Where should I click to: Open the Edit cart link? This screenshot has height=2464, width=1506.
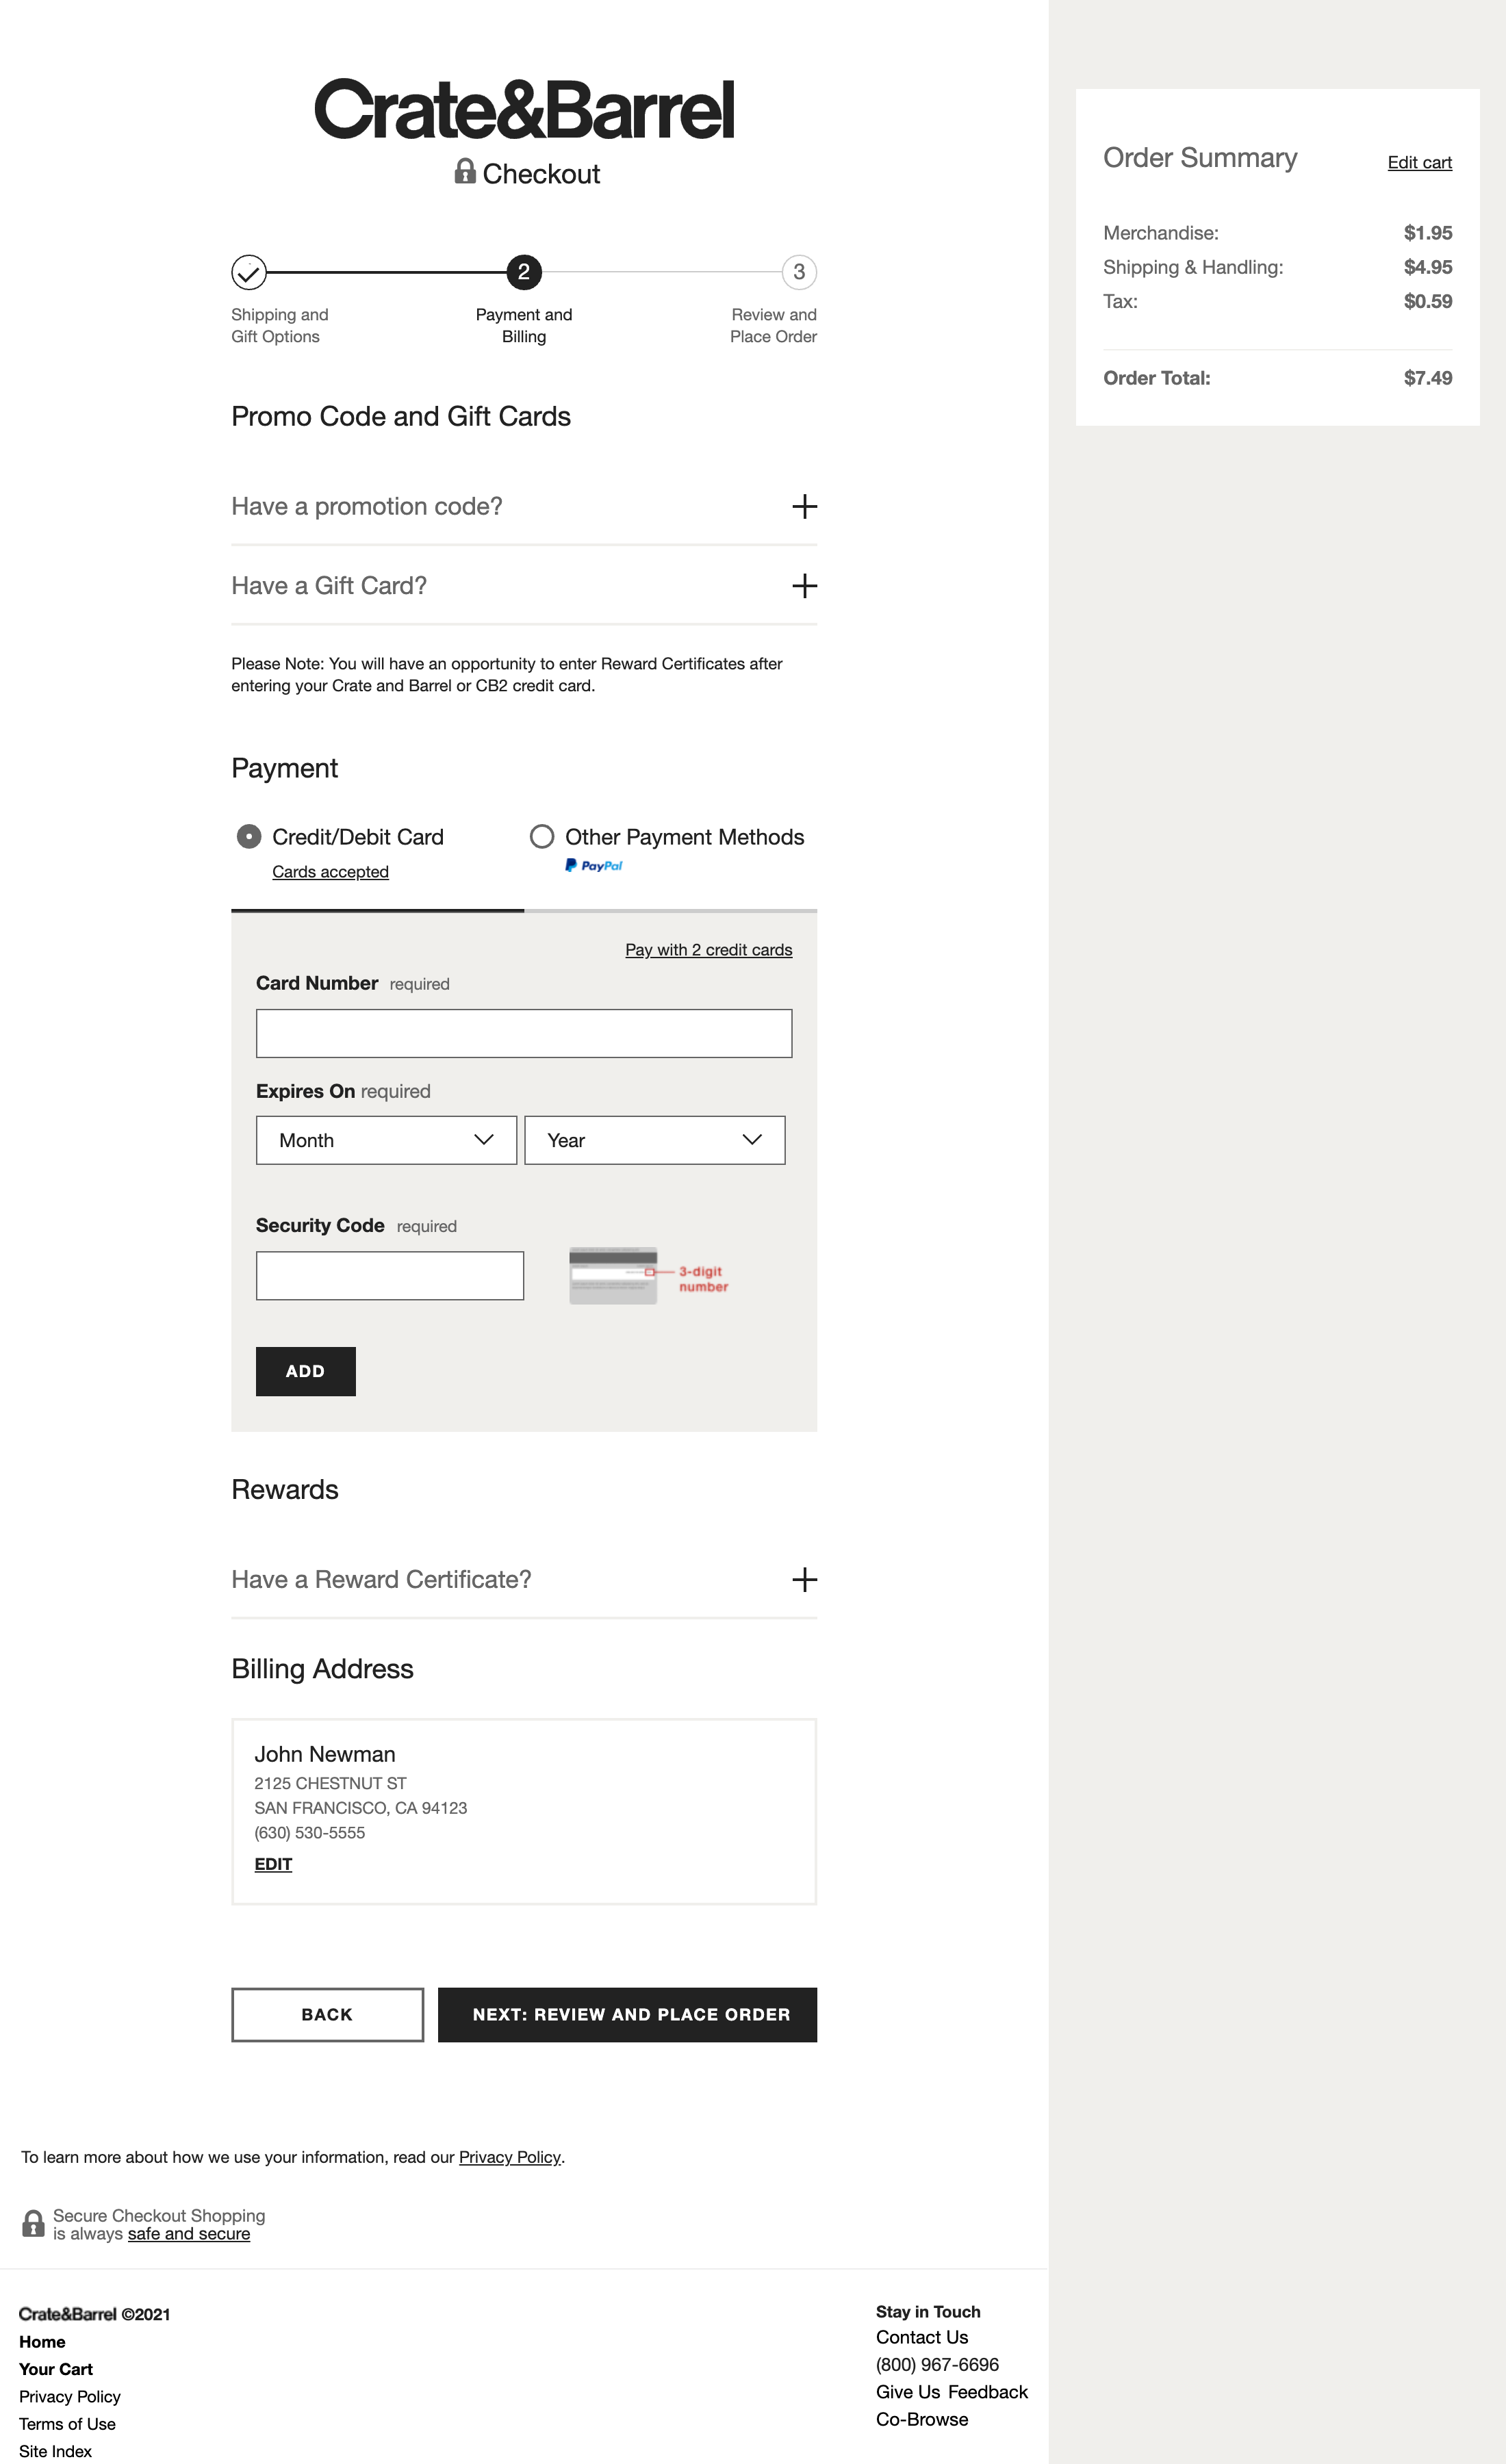pos(1419,162)
